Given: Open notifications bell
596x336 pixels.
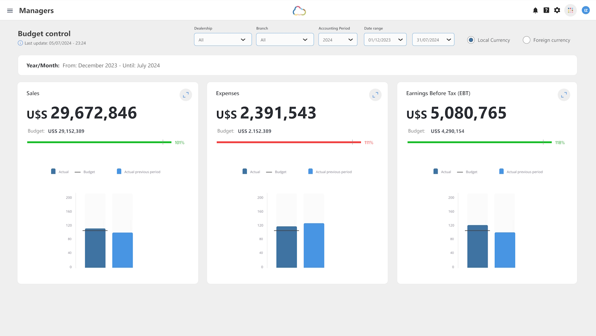Looking at the screenshot, I should click(535, 10).
